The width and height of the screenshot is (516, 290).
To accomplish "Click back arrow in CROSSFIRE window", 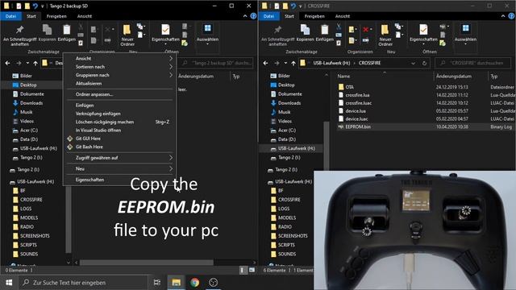I will (x=265, y=63).
